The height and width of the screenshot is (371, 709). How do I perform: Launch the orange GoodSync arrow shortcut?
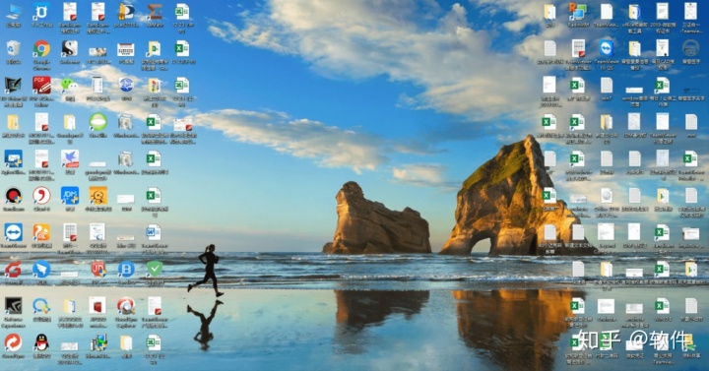click(x=13, y=342)
